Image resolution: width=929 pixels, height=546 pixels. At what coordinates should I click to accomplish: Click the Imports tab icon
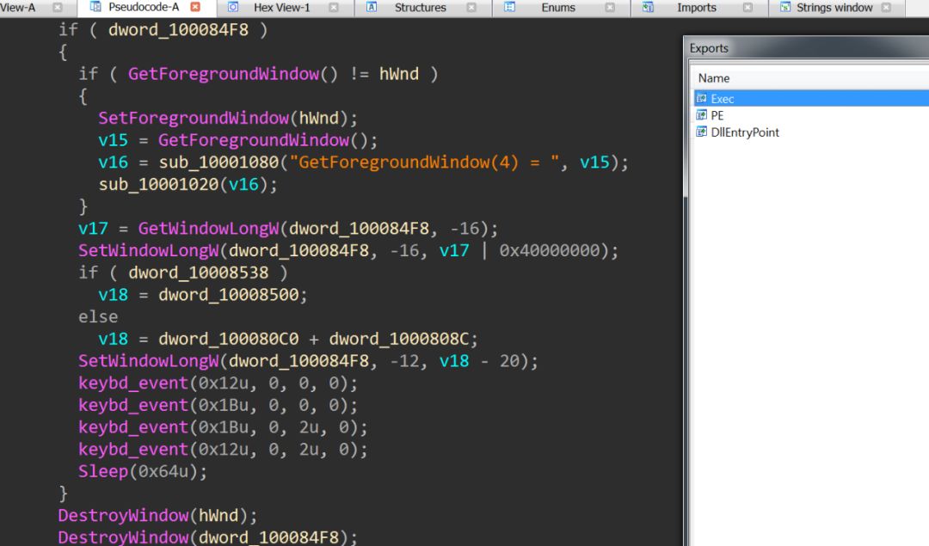[648, 7]
